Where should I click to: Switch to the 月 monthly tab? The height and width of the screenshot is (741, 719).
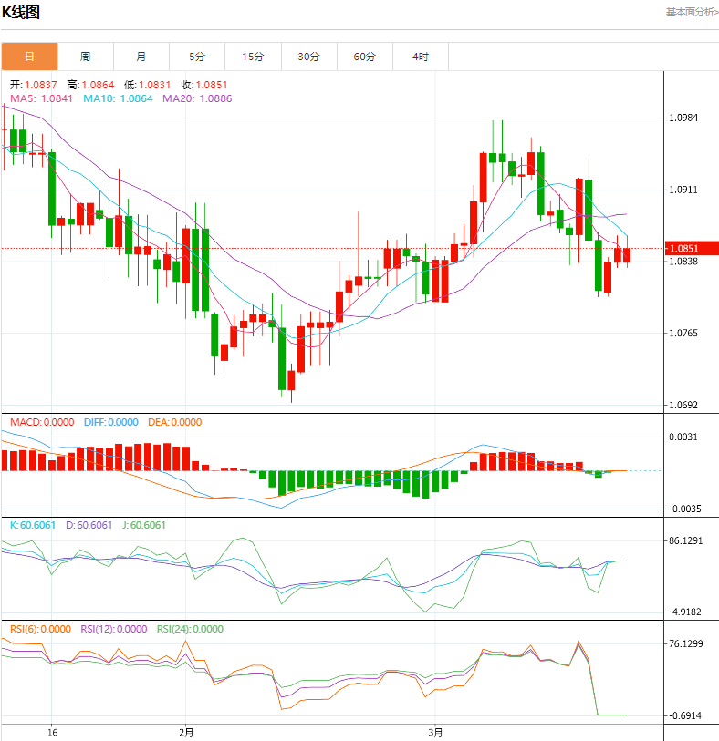tap(141, 57)
